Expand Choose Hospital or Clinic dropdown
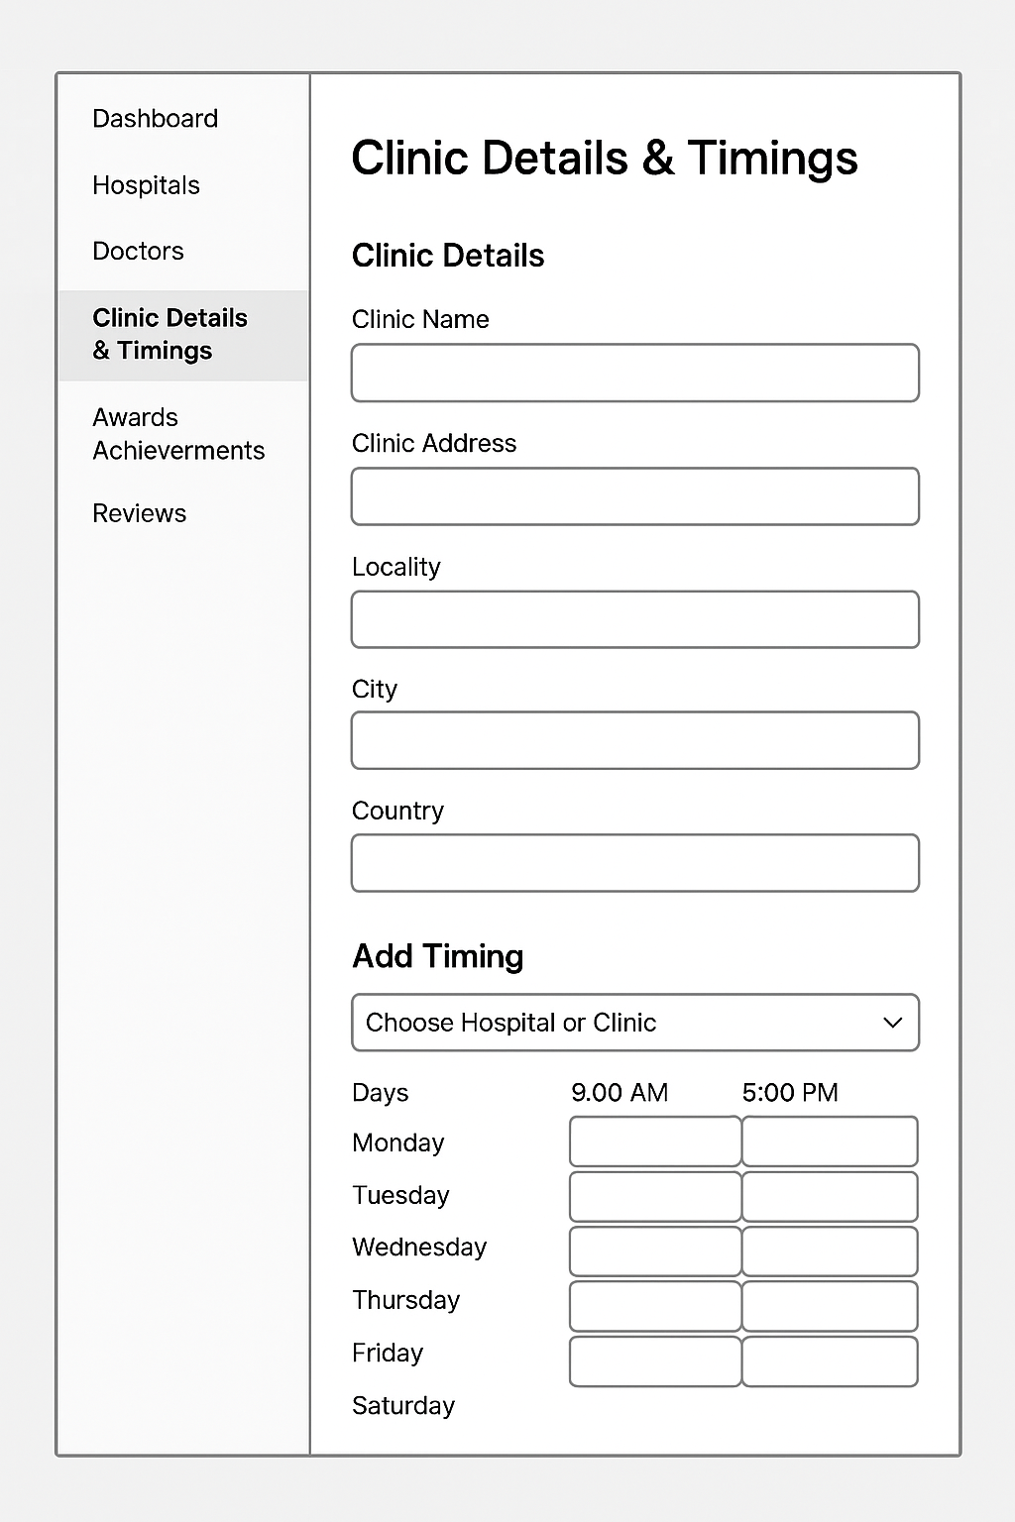The width and height of the screenshot is (1015, 1522). tap(615, 1023)
